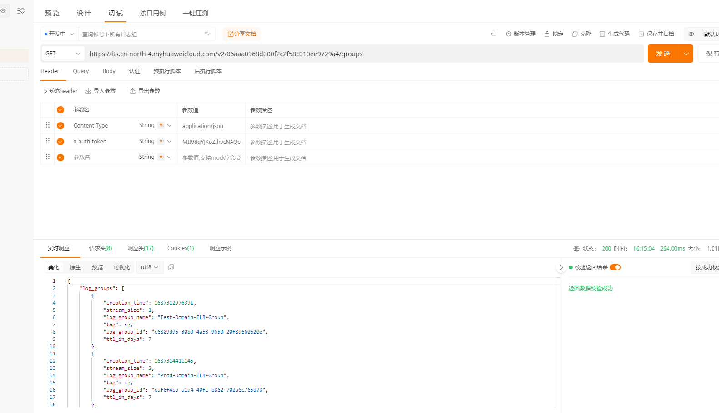Export parameters via 导出参数
719x413 pixels.
pyautogui.click(x=145, y=91)
